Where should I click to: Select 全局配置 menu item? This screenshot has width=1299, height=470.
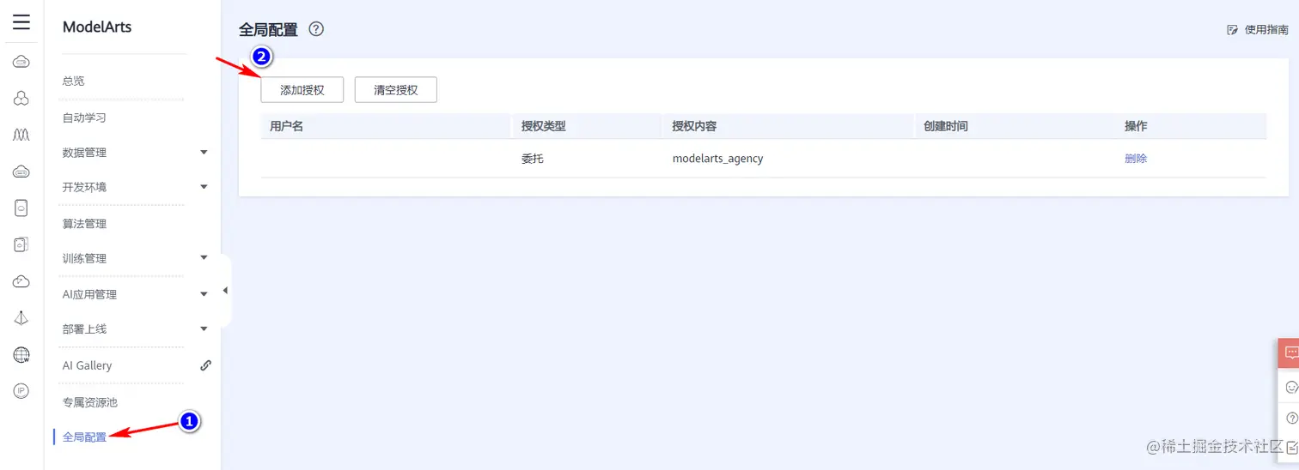[84, 437]
